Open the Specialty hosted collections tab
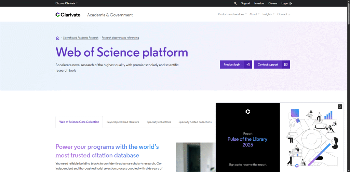350x172 pixels. click(x=195, y=122)
